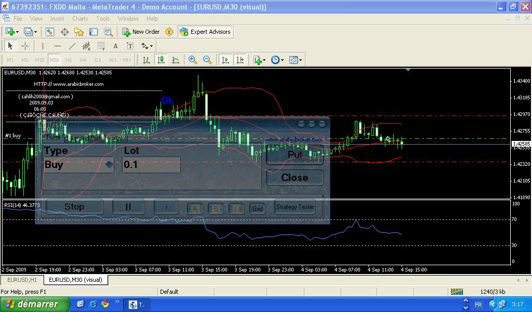
Task: Switch to the D1 timeframe
Action: [x=98, y=60]
